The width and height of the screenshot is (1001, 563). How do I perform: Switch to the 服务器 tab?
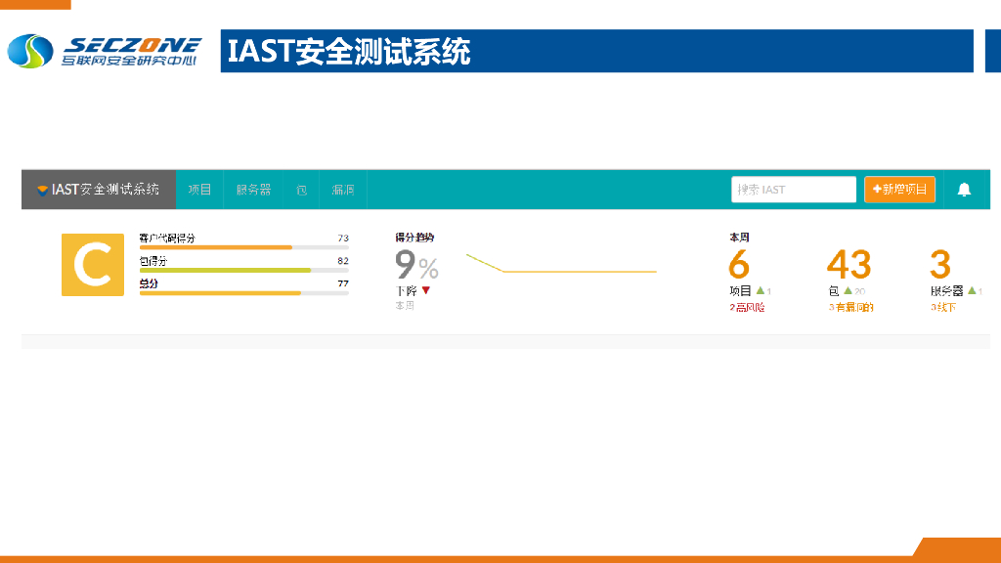[x=254, y=190]
